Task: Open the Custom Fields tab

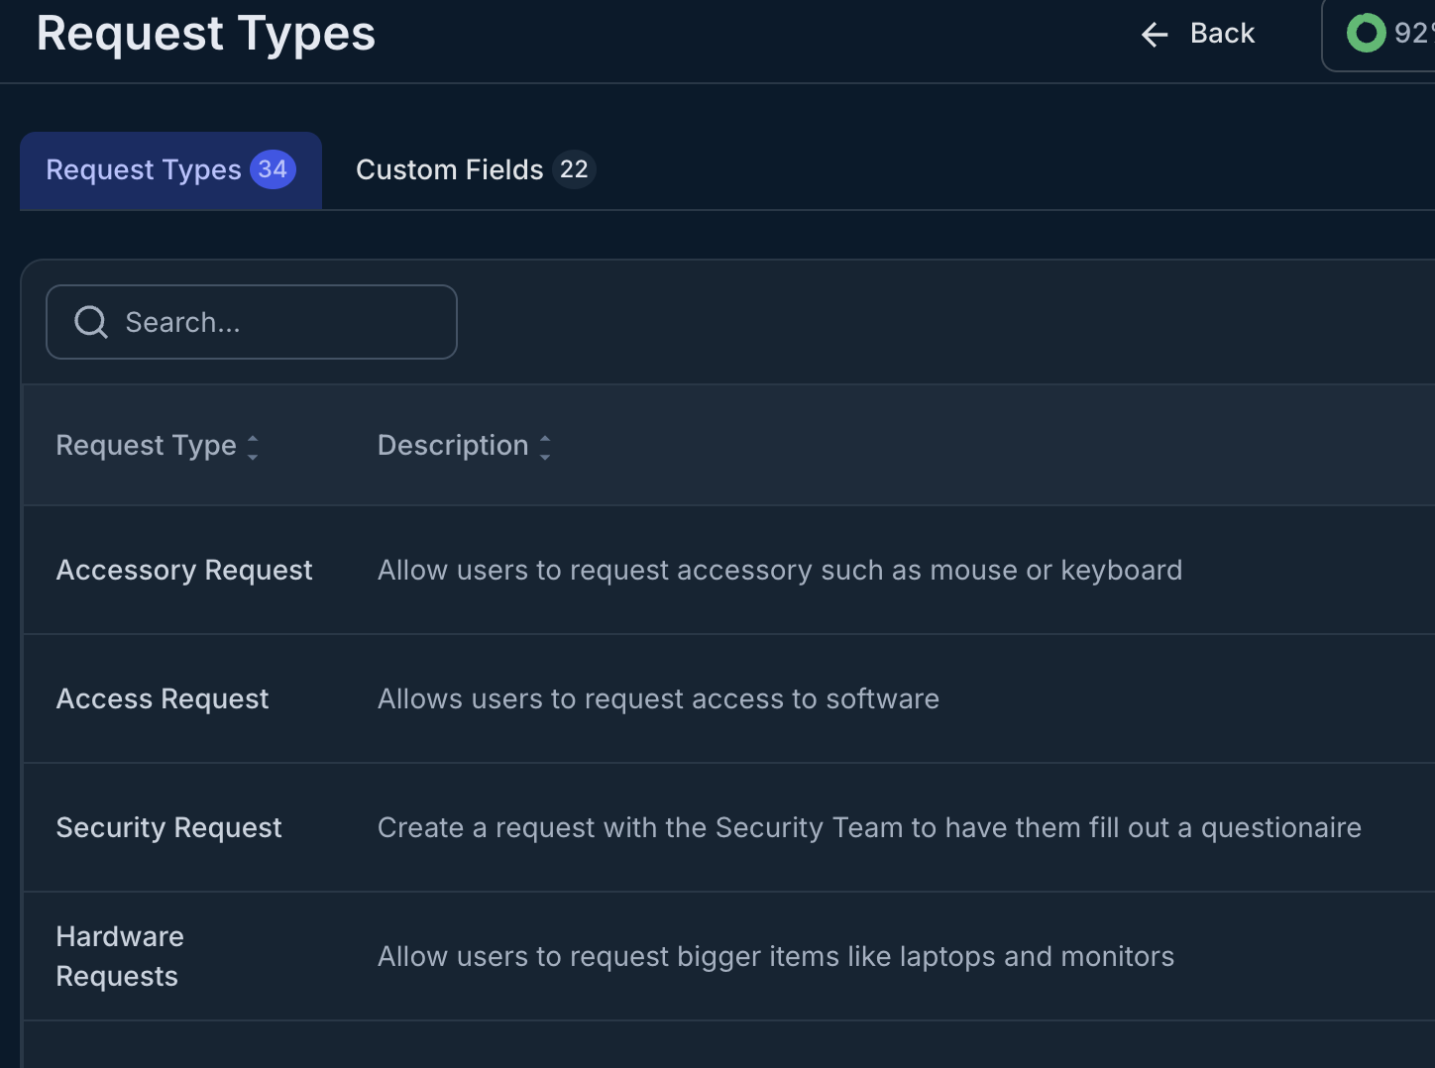Action: click(475, 170)
